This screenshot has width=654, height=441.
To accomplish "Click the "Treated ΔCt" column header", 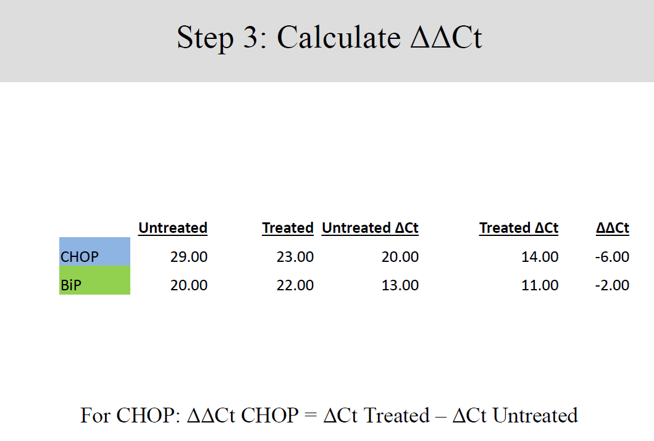I will 519,228.
